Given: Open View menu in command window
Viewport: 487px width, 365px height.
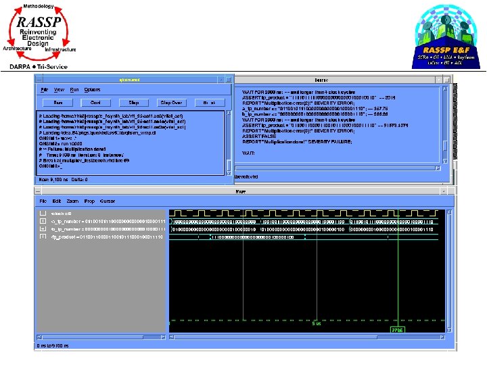Looking at the screenshot, I should tap(59, 90).
